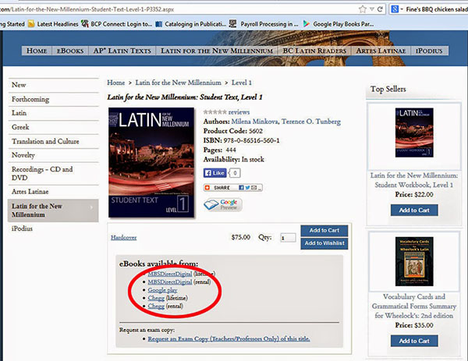Open author Milena Minkova link
Screen dimensions: 468x361
(255, 122)
